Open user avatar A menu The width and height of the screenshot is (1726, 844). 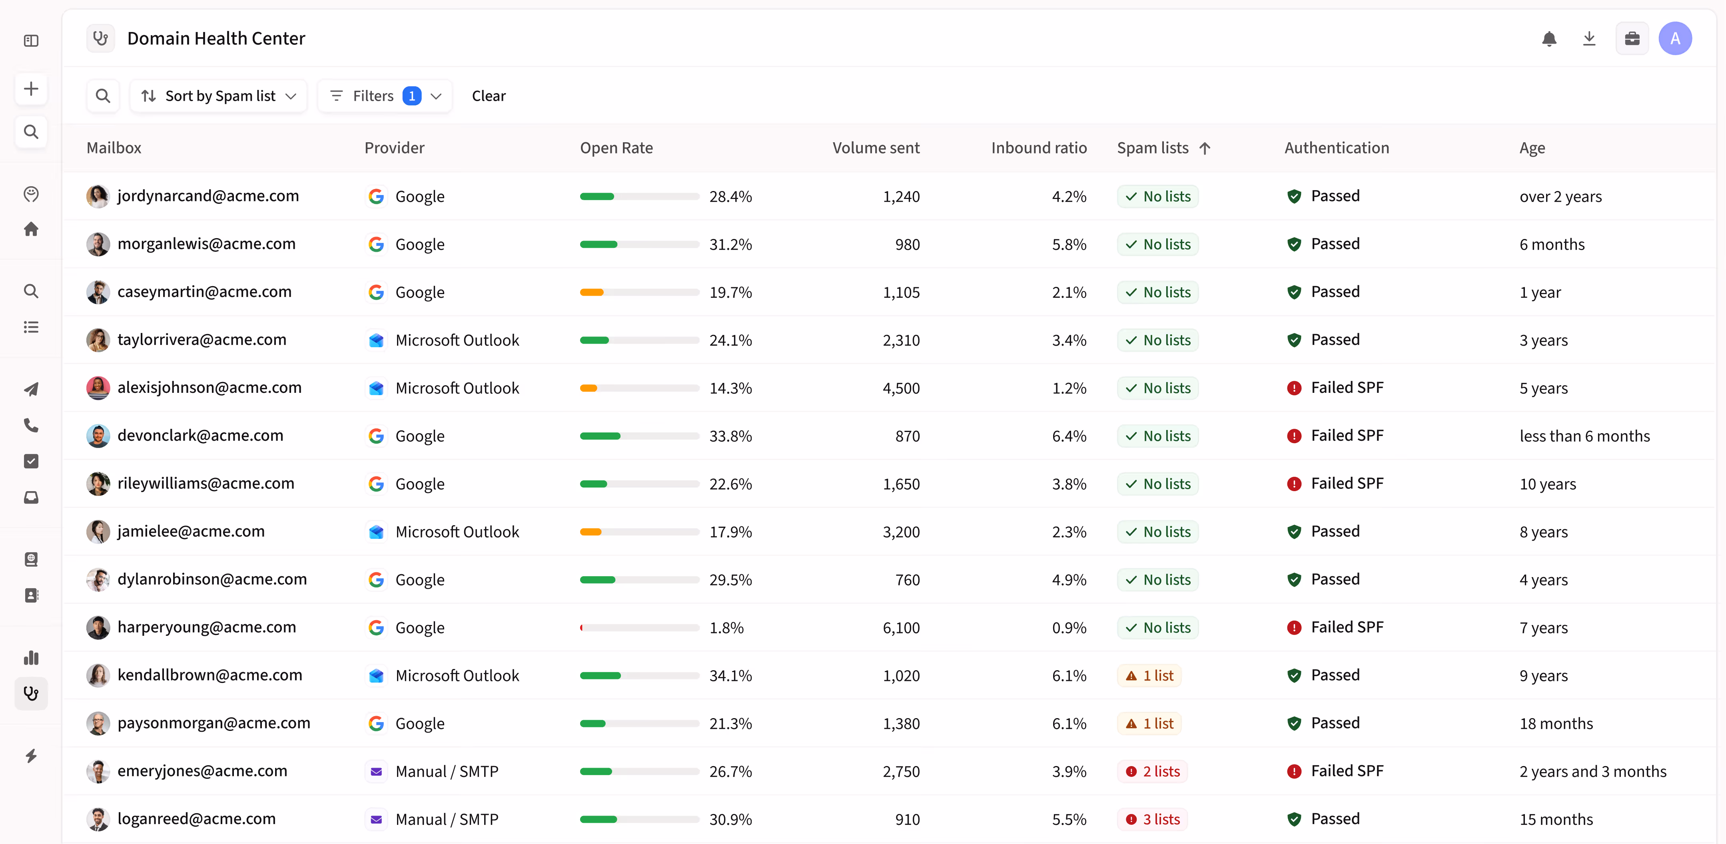pyautogui.click(x=1675, y=39)
